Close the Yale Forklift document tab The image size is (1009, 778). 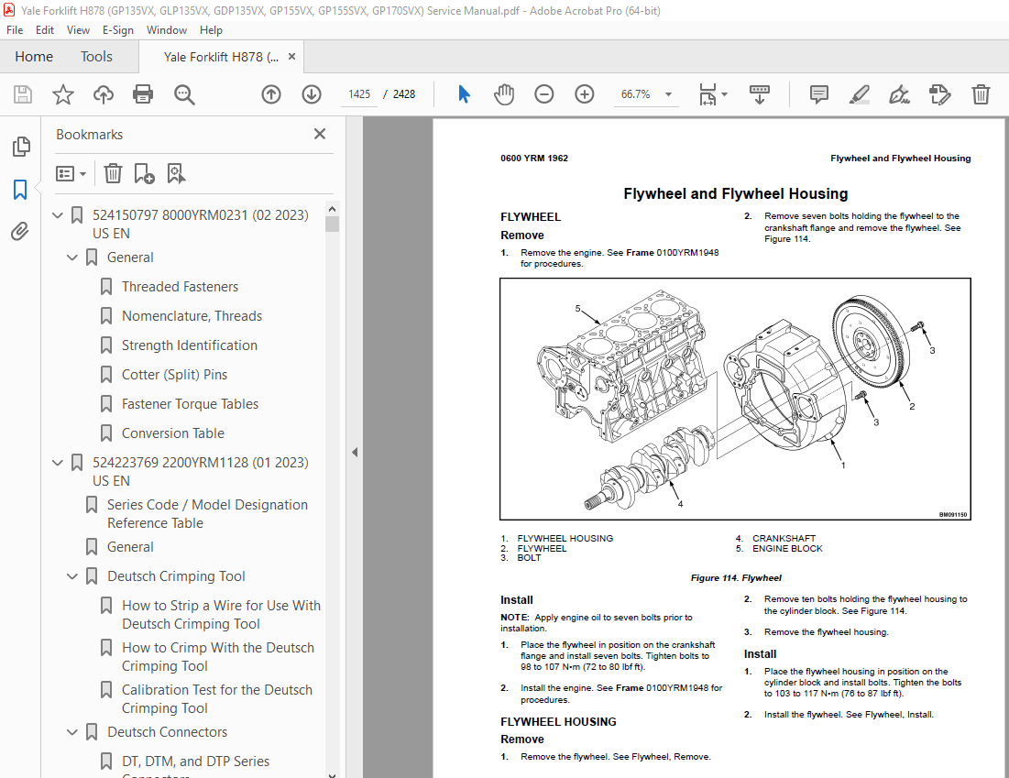291,57
